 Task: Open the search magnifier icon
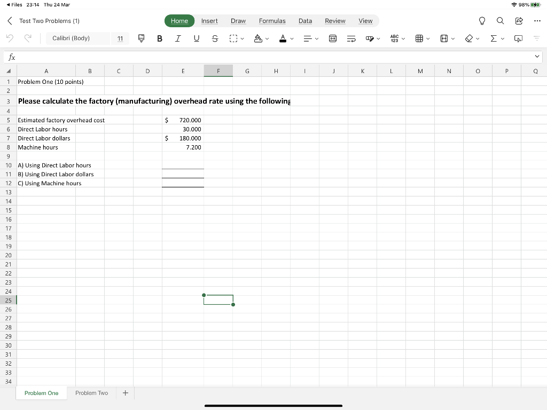pyautogui.click(x=500, y=21)
